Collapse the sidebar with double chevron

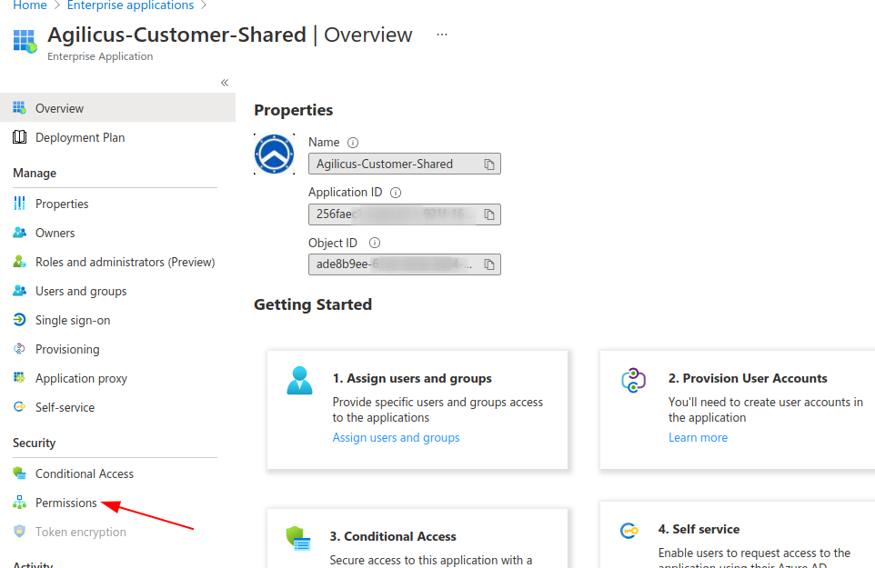click(225, 83)
